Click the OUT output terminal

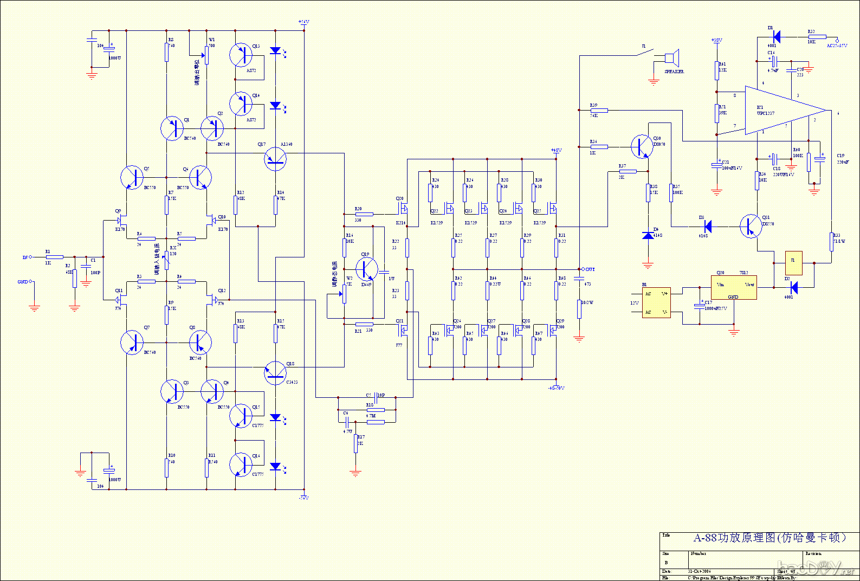583,269
